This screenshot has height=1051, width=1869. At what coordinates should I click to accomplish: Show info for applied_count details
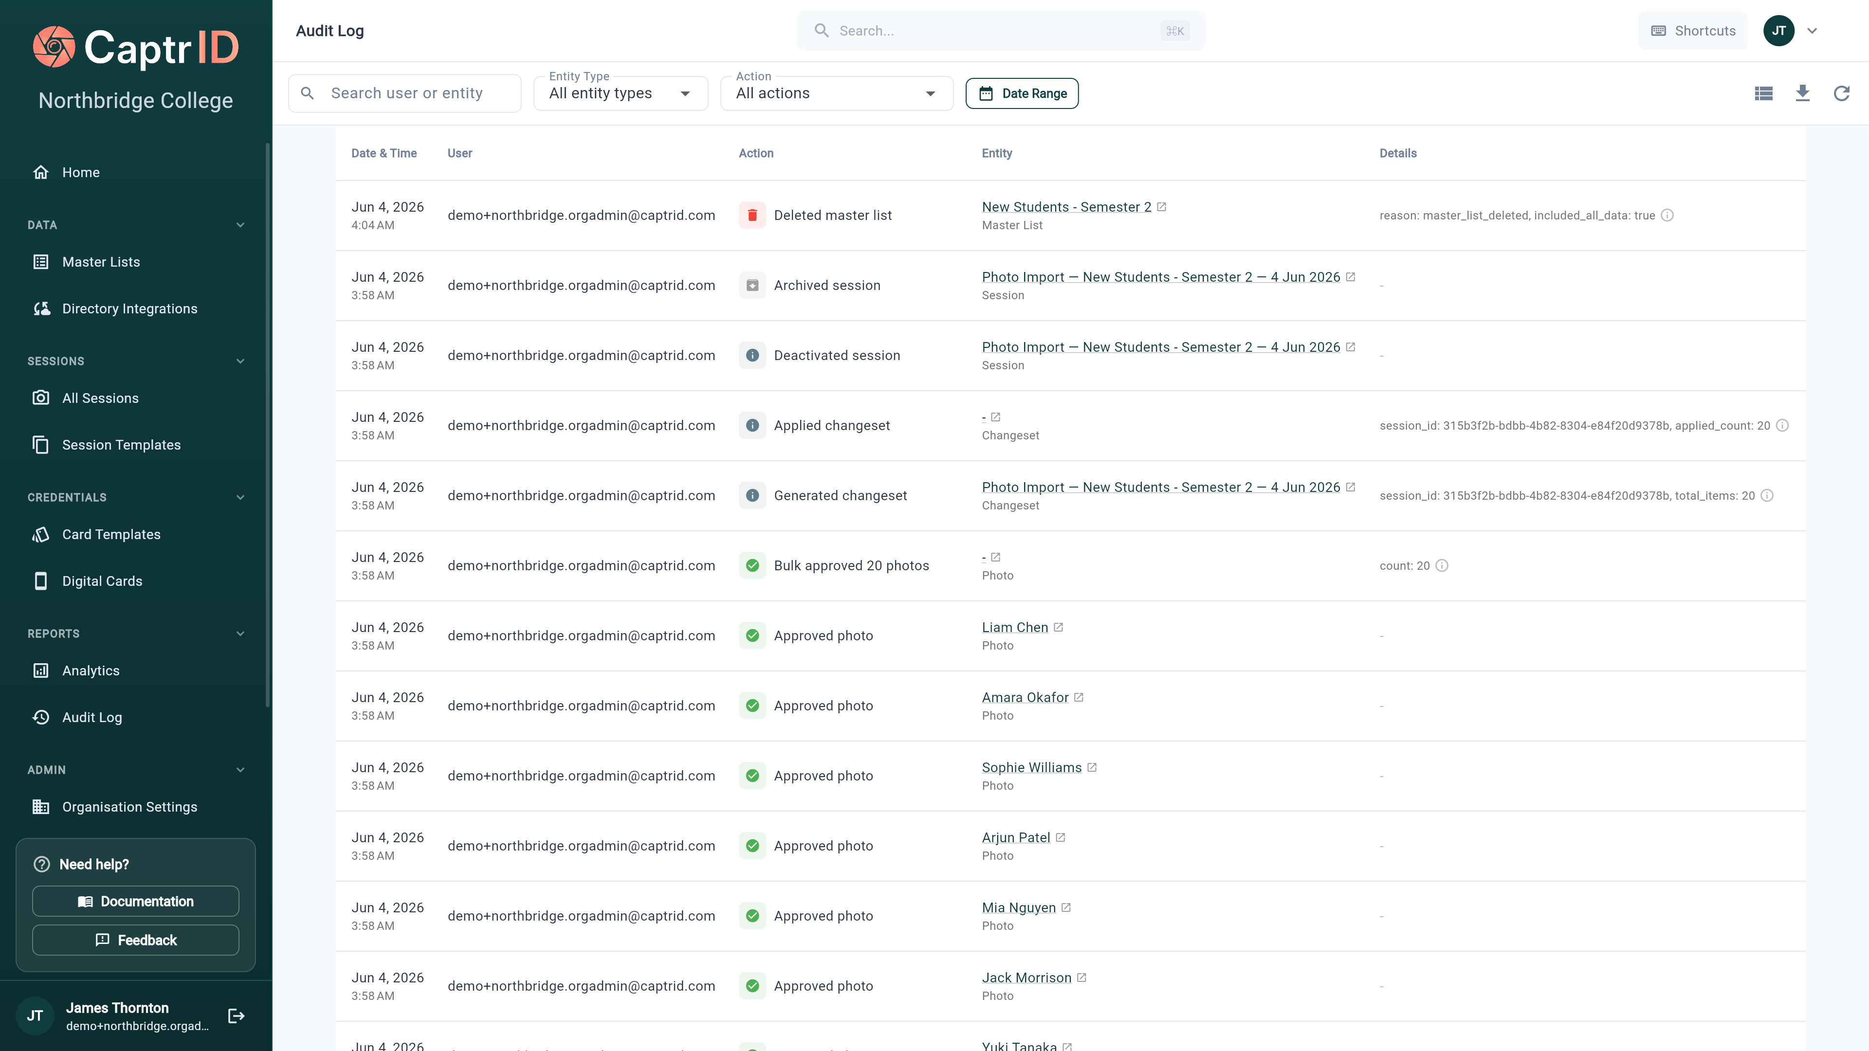[x=1782, y=426]
